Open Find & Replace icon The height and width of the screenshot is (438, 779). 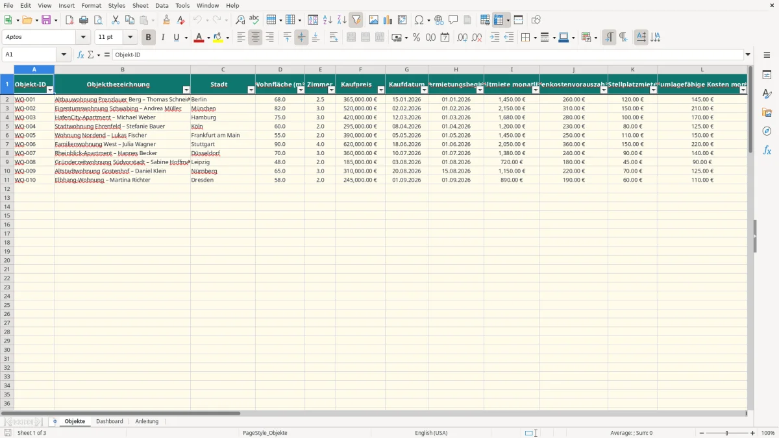point(240,20)
